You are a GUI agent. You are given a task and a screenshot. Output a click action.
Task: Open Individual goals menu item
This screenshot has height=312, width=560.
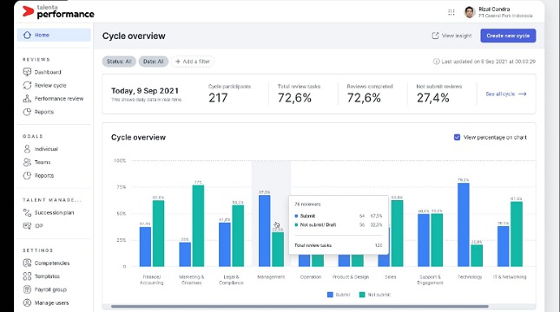click(x=46, y=149)
